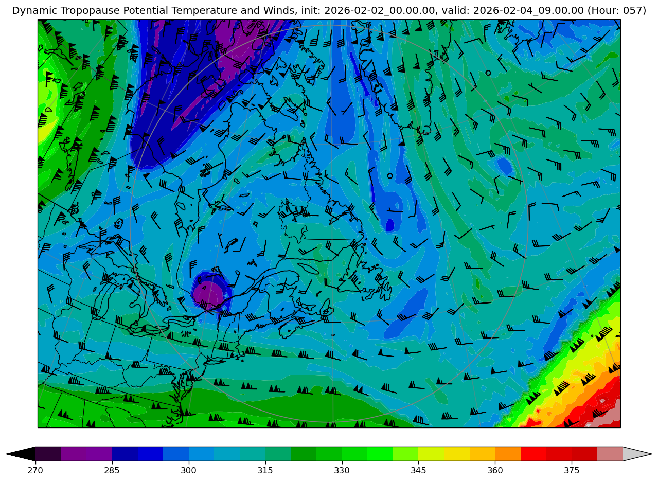Click '(Hour: 057)' in the plot title
The width and height of the screenshot is (658, 481).
coord(617,11)
